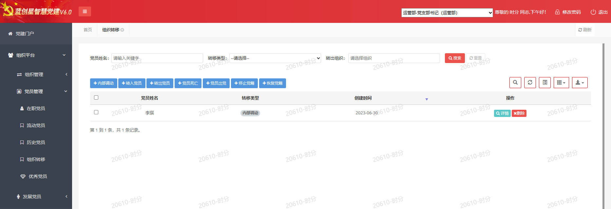Click the 组织转移 sidebar bookmark icon
This screenshot has width=611, height=209.
22,159
